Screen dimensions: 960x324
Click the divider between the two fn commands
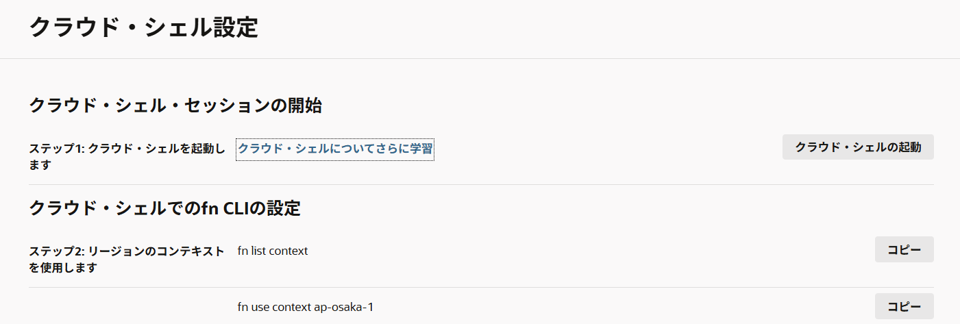(x=481, y=287)
